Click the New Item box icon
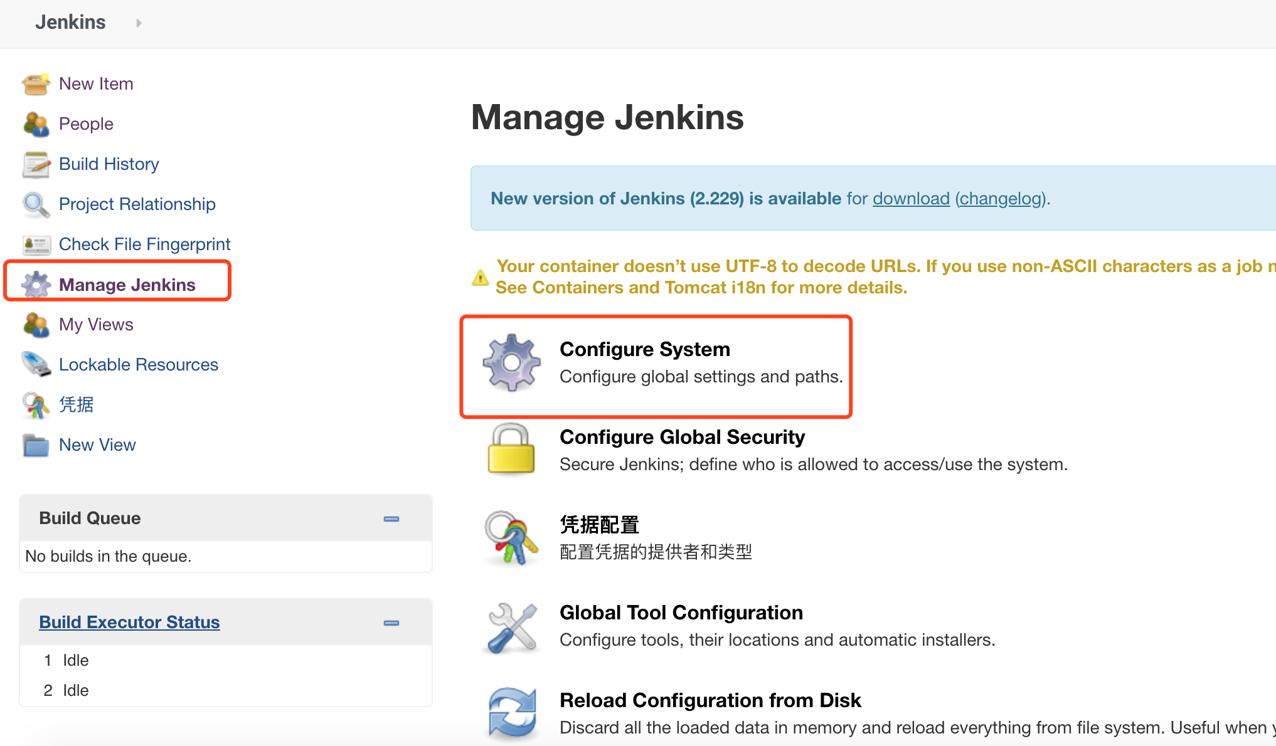The height and width of the screenshot is (746, 1276). pyautogui.click(x=36, y=84)
